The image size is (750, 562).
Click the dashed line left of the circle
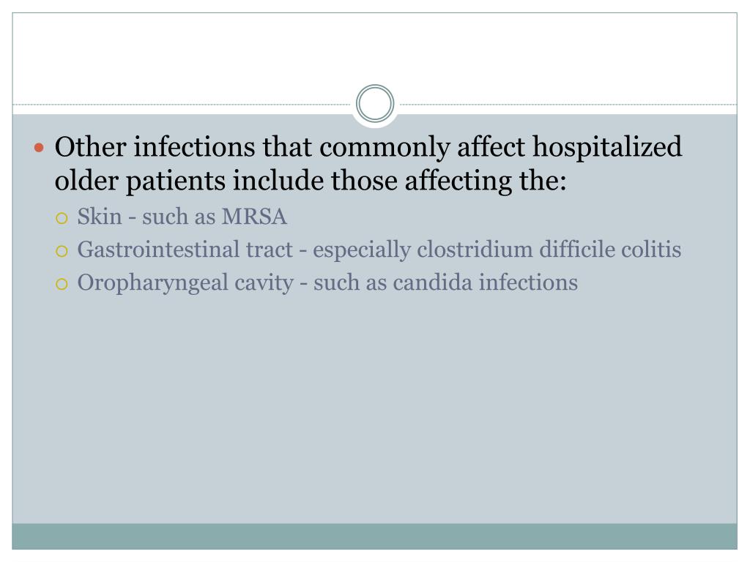tap(182, 104)
